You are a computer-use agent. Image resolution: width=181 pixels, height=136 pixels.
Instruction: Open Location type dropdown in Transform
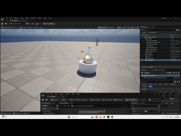click(146, 92)
